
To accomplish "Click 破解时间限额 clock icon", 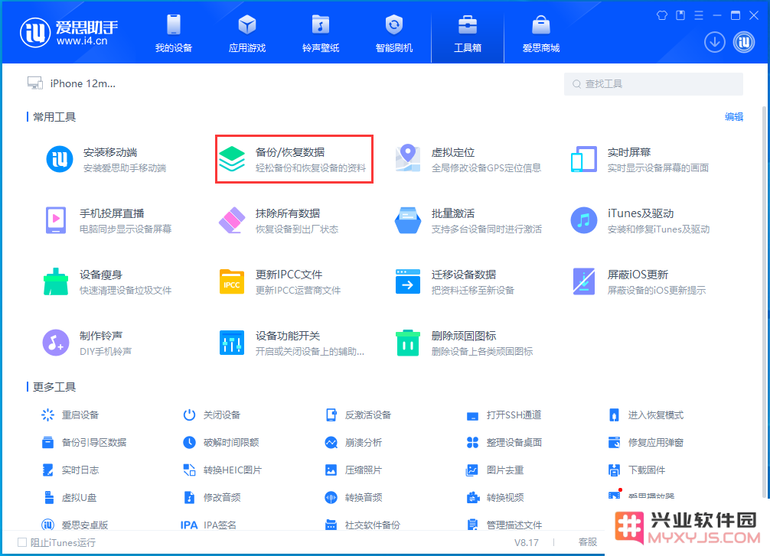I will [189, 443].
